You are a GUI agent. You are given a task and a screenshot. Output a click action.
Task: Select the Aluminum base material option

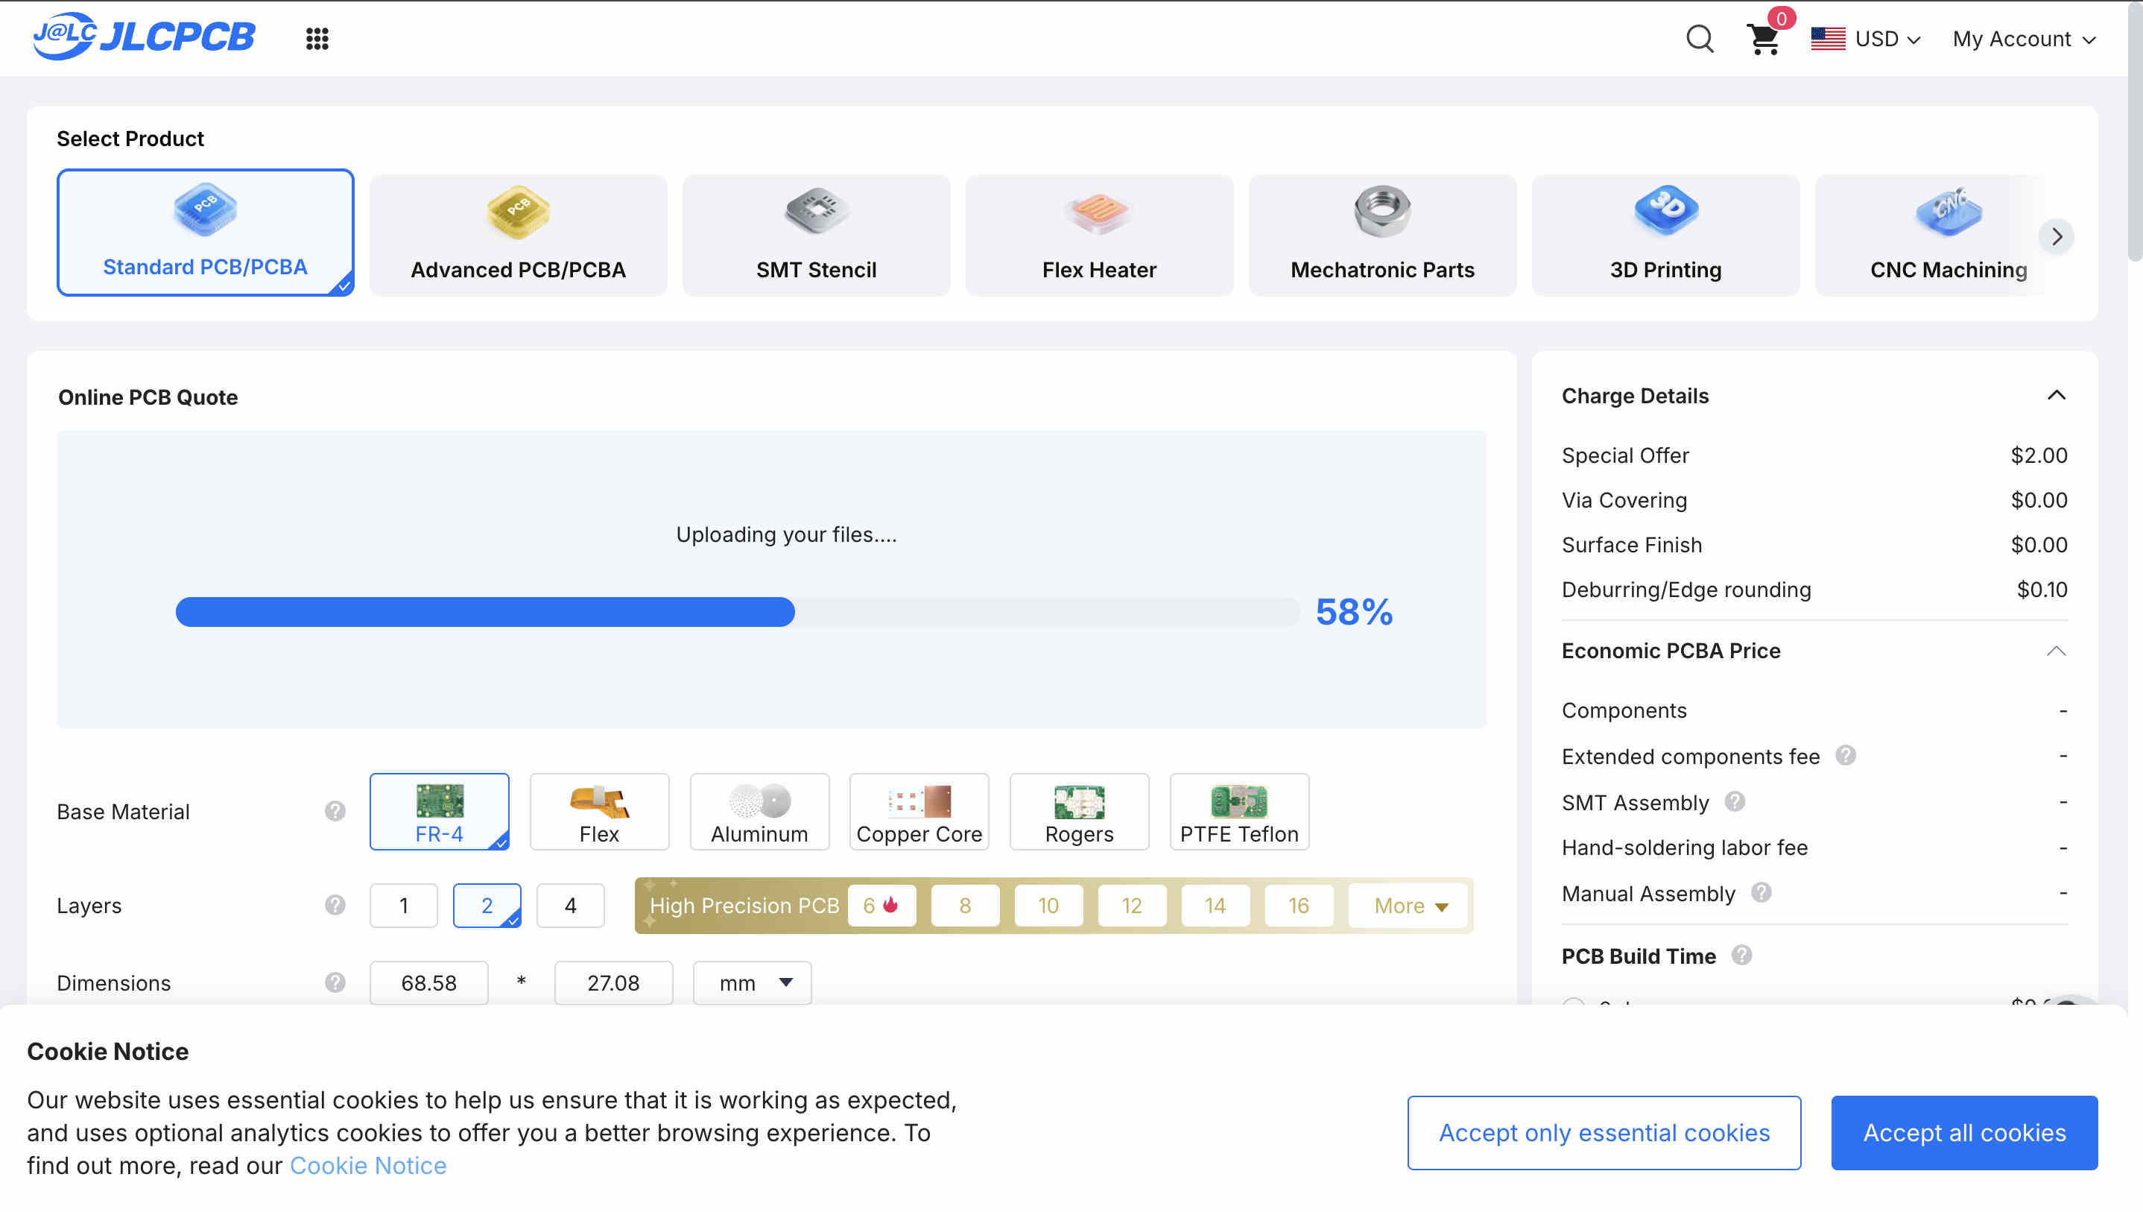tap(759, 812)
